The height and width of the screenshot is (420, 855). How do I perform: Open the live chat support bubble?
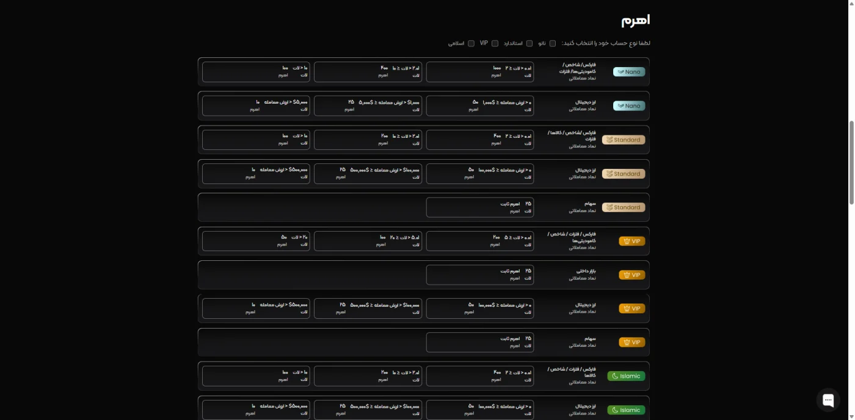pos(828,400)
